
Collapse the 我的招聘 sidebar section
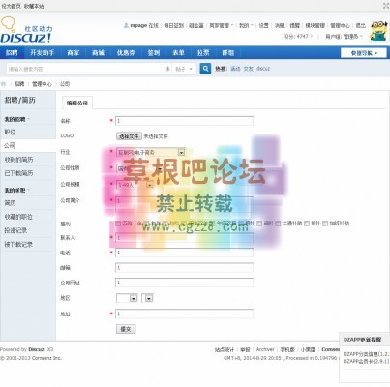16,119
